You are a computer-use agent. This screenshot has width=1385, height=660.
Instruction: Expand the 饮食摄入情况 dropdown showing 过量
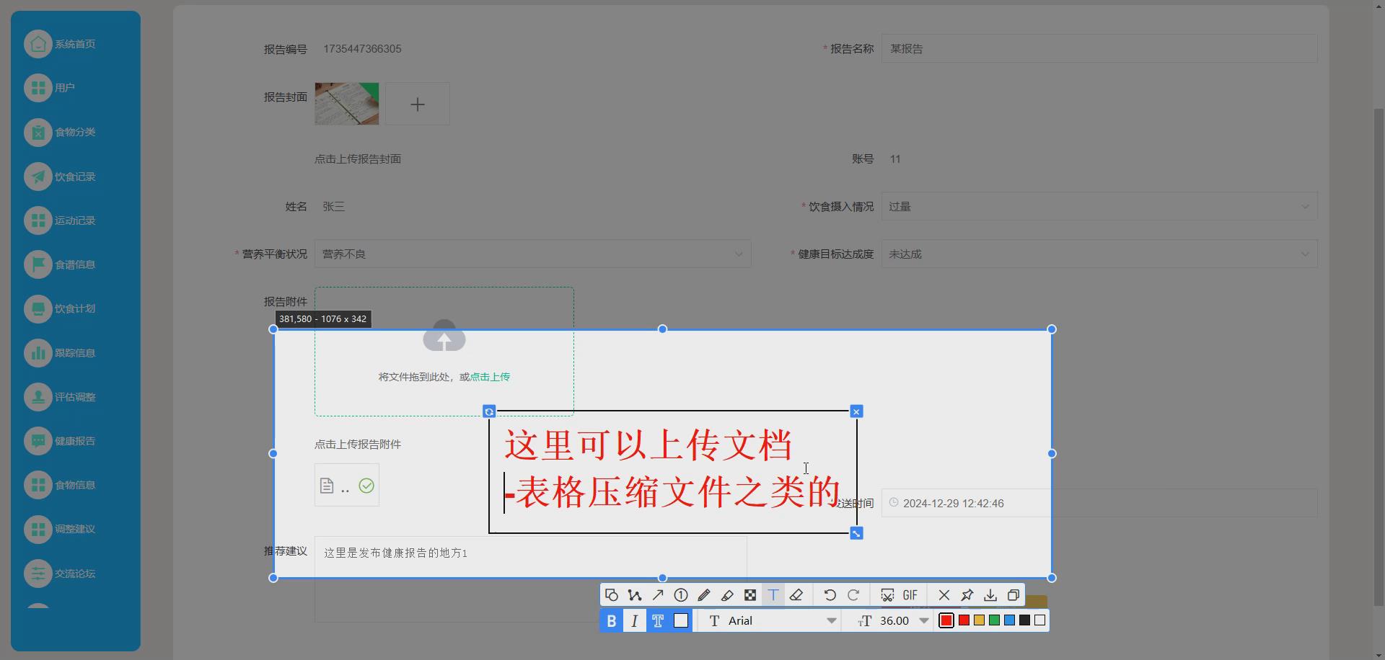pos(1304,207)
